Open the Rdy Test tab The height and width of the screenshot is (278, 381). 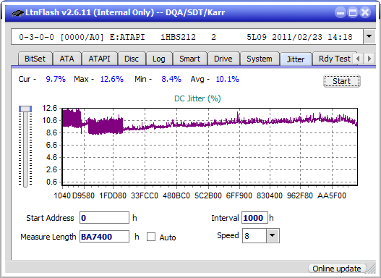click(x=334, y=59)
